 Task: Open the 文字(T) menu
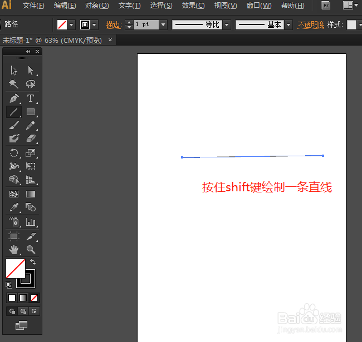click(130, 6)
